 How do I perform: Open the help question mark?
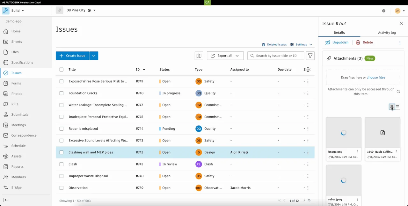click(x=383, y=11)
